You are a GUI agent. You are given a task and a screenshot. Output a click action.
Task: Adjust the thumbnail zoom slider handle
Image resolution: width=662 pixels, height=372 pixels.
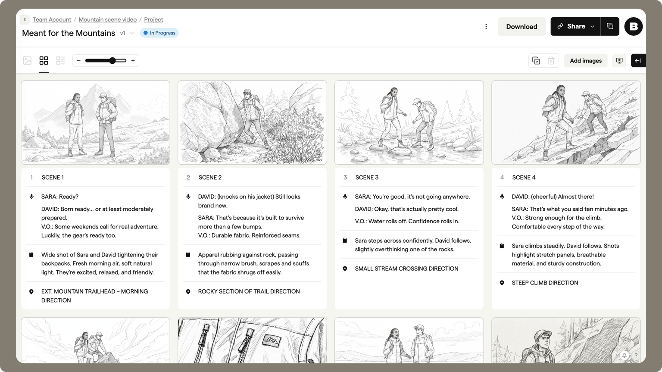click(x=112, y=61)
